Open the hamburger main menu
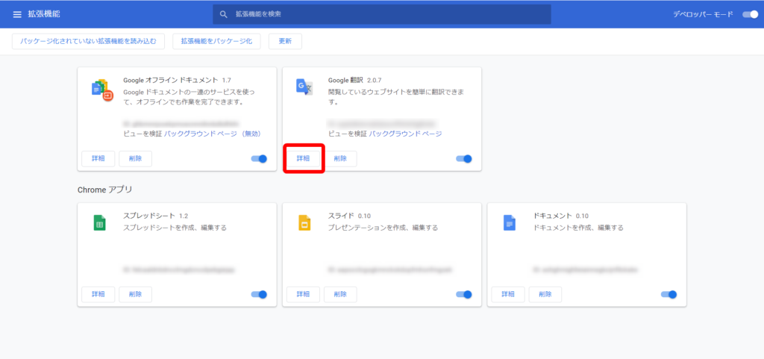 [17, 15]
